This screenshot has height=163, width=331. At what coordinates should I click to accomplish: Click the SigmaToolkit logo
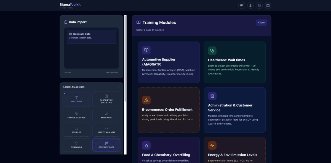pyautogui.click(x=70, y=4)
